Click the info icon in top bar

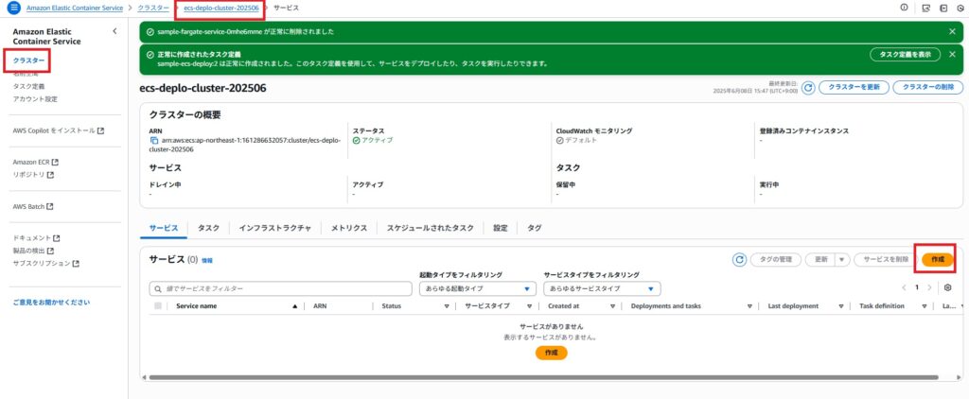[x=904, y=8]
